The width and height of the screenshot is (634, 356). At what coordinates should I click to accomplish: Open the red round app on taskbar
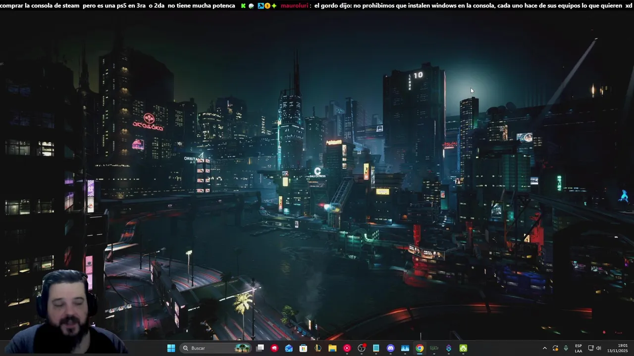point(274,348)
